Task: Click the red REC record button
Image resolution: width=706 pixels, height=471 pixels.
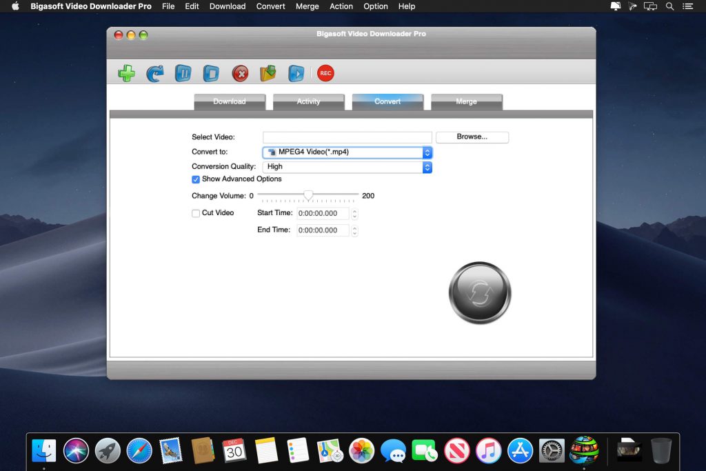Action: tap(325, 73)
